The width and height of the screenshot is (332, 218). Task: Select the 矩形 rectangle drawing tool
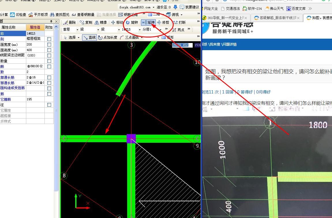[x=168, y=37]
